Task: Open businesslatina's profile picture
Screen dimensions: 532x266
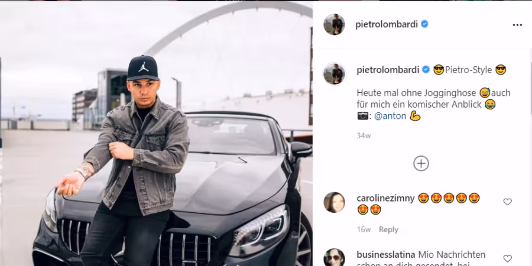Action: pyautogui.click(x=334, y=257)
